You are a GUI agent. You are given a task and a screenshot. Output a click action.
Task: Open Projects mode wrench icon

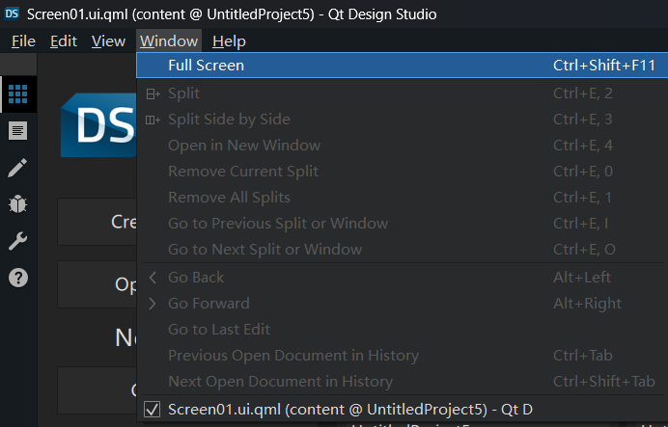[17, 241]
